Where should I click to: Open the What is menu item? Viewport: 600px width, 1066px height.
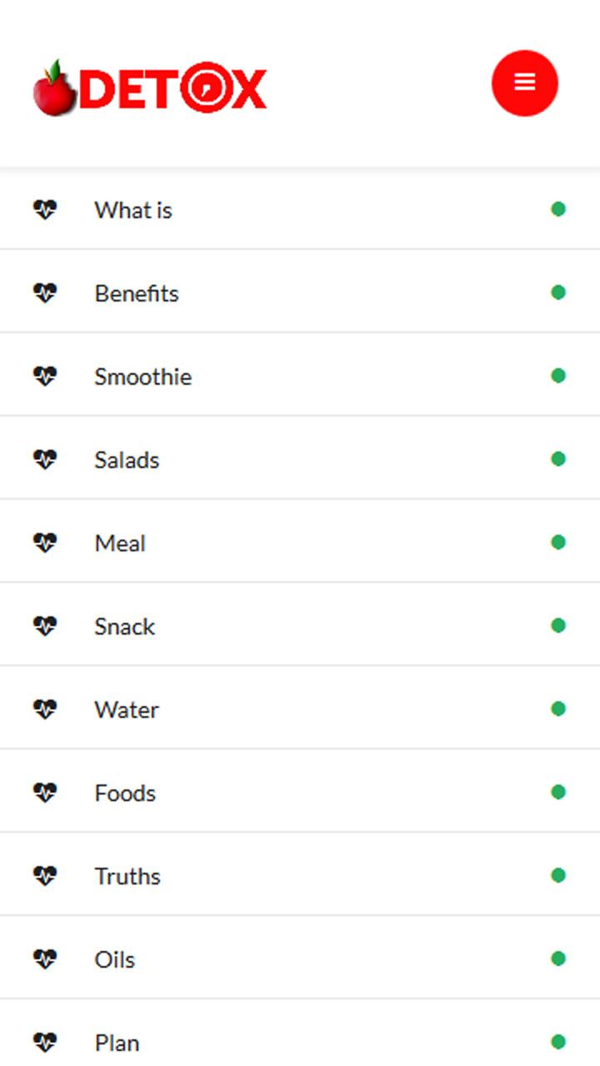pos(300,209)
